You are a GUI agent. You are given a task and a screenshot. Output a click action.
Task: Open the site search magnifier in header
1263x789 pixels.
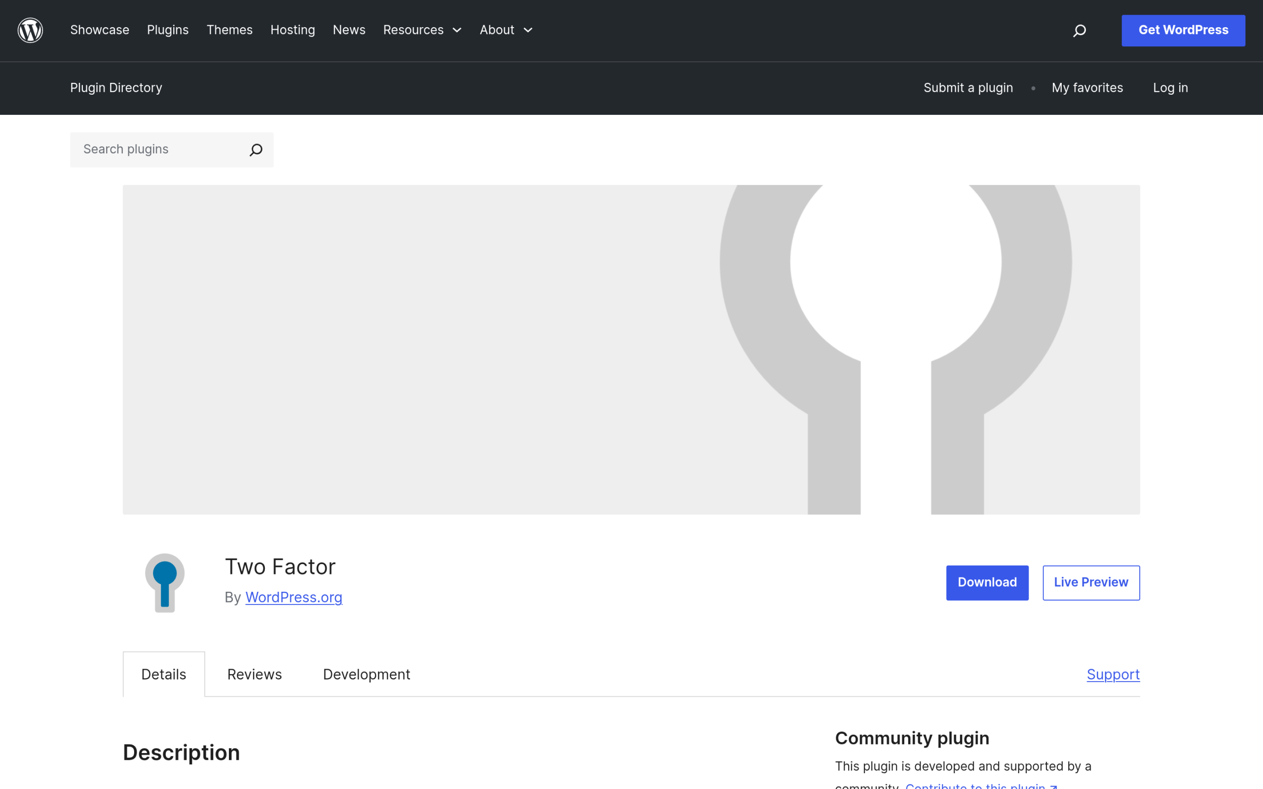(1079, 31)
